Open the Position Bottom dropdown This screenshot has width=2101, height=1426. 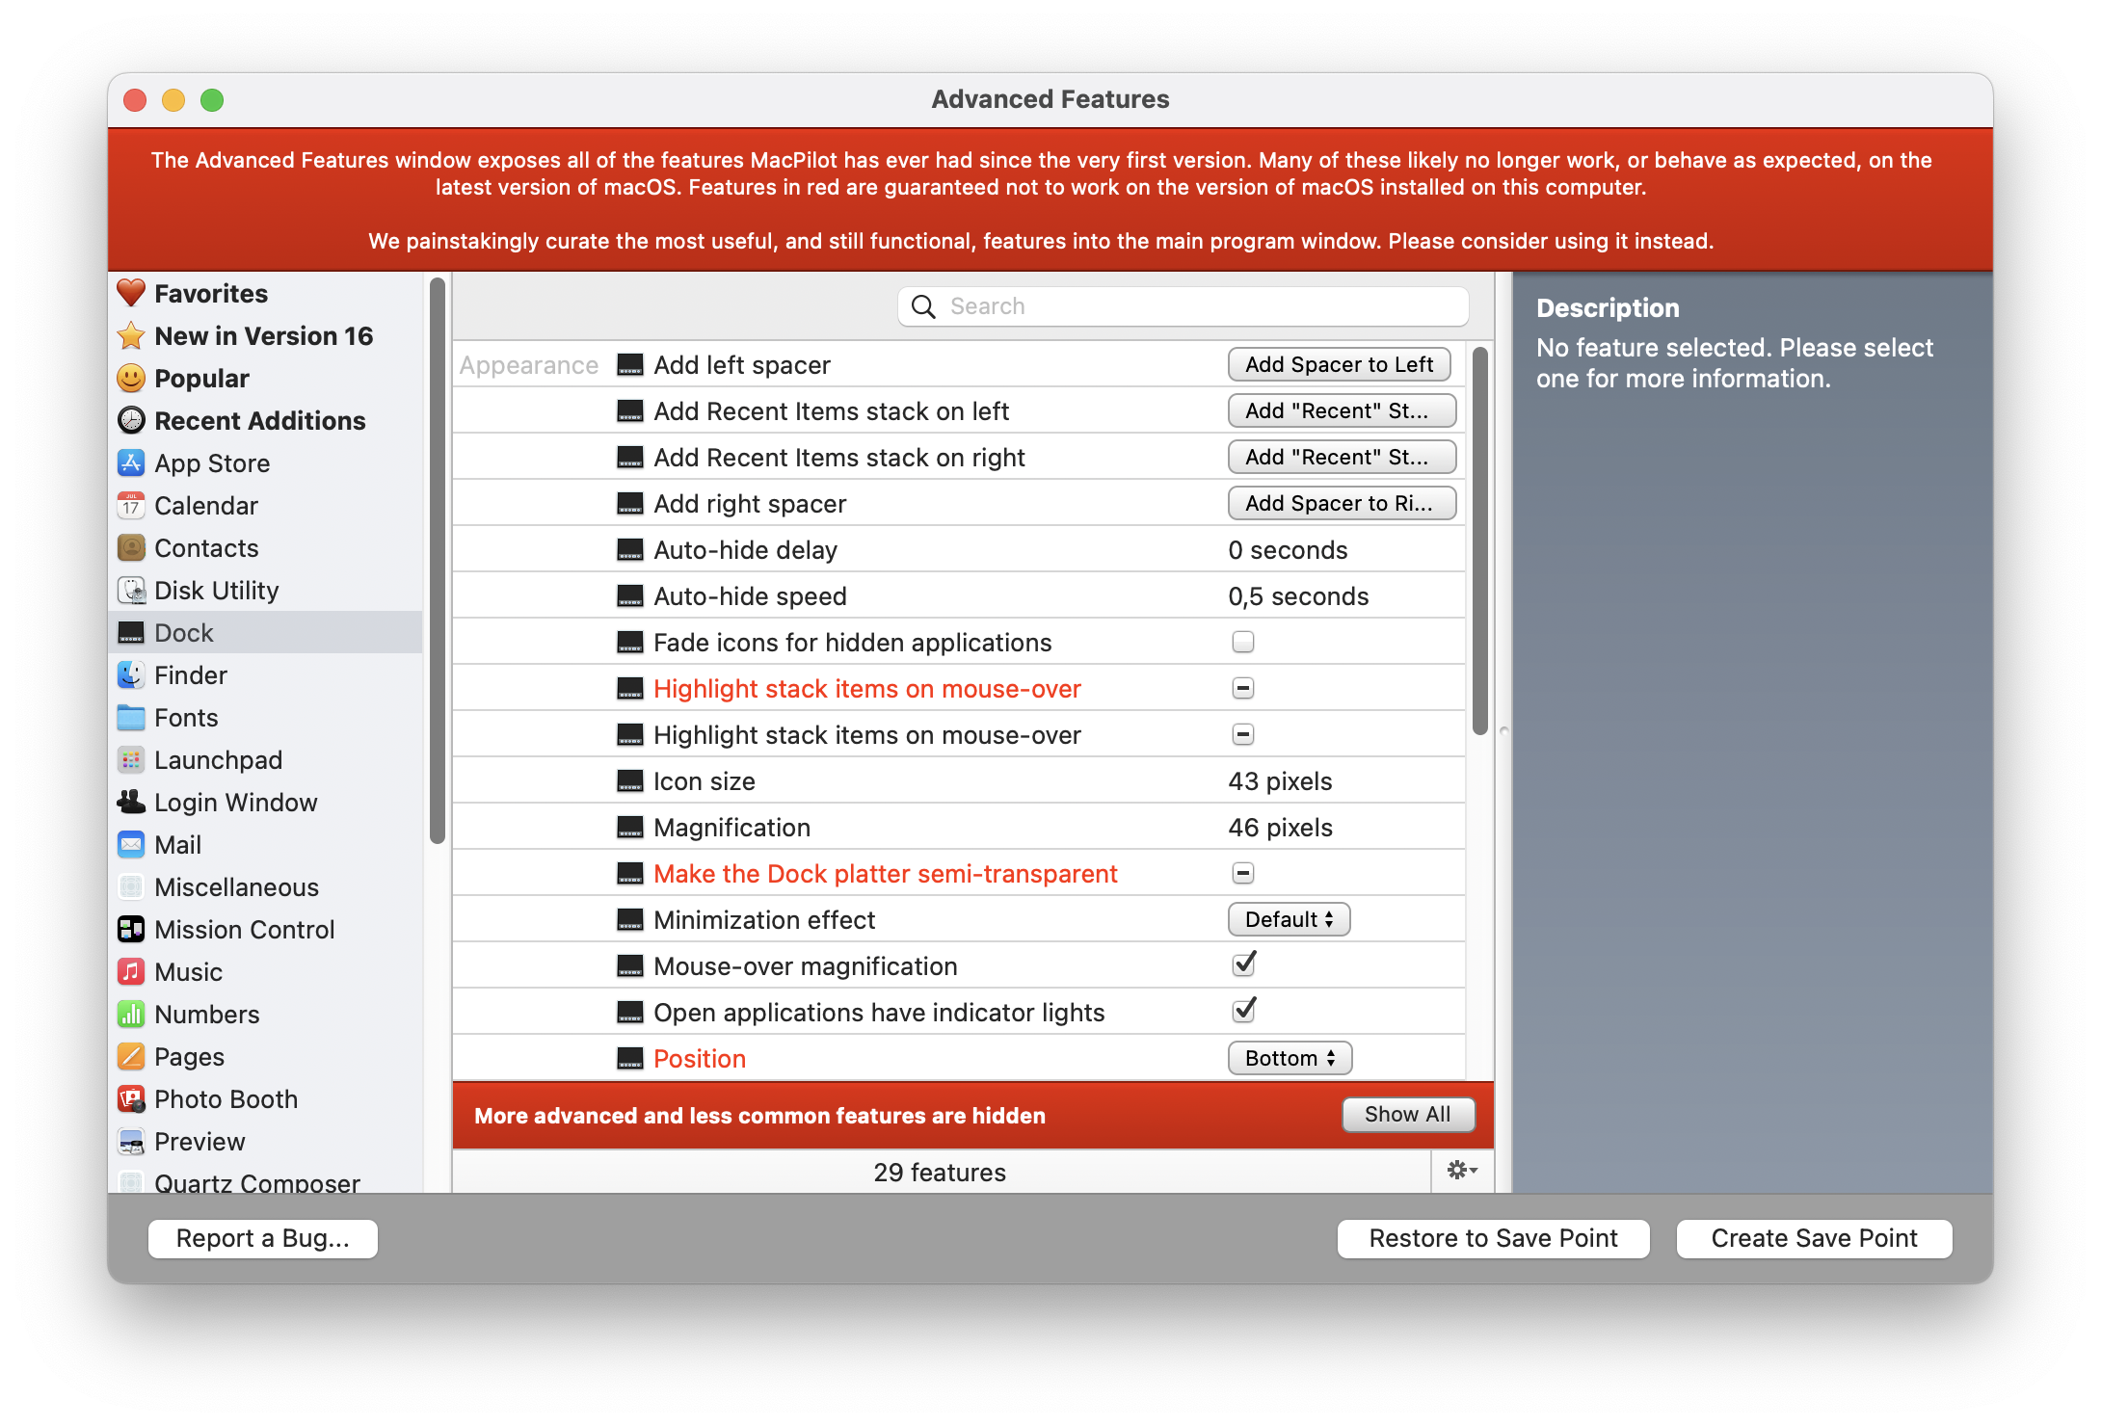[x=1290, y=1058]
